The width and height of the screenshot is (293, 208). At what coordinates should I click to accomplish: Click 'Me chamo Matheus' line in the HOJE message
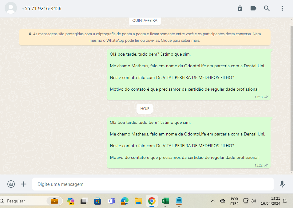pos(188,134)
